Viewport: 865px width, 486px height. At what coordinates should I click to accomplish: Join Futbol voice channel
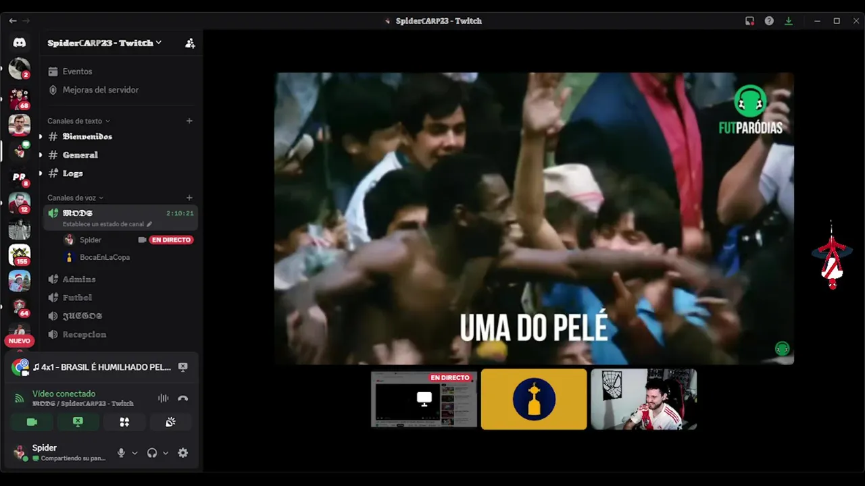[77, 298]
